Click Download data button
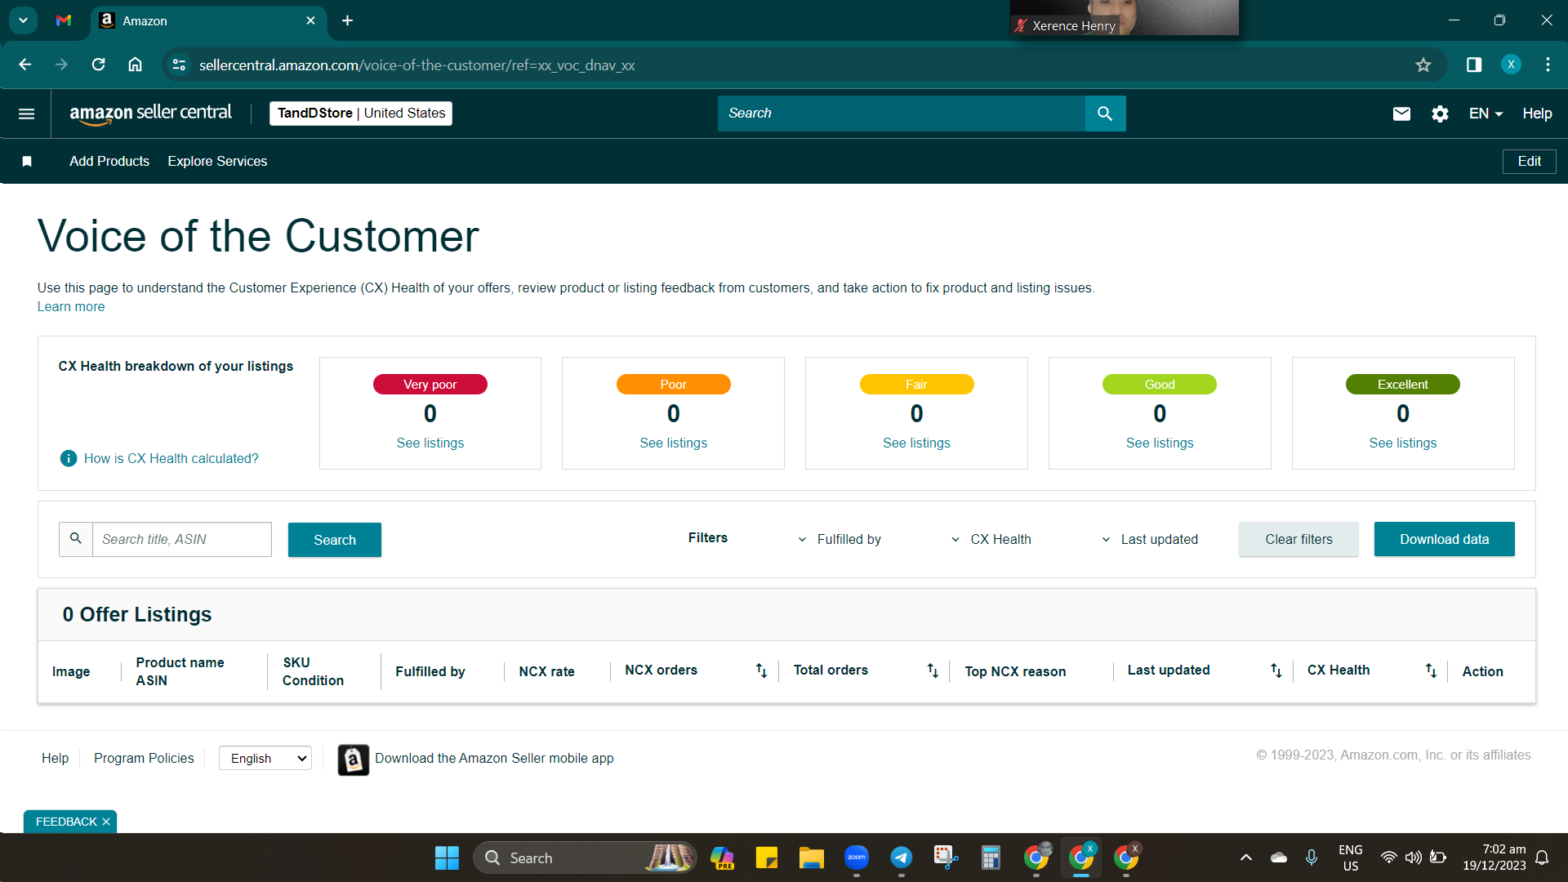The image size is (1568, 882). (x=1444, y=539)
